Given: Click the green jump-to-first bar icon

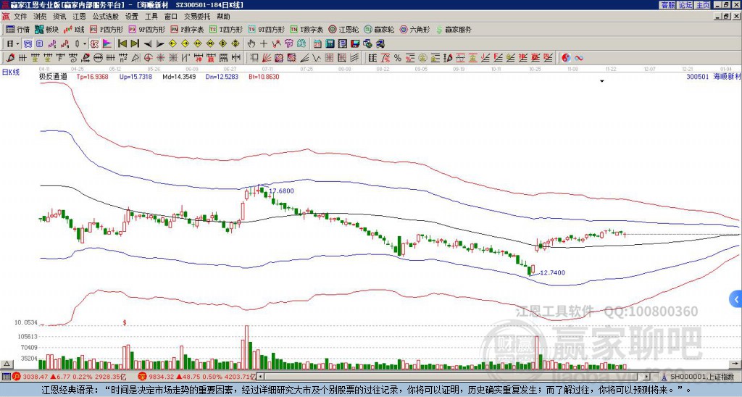Looking at the screenshot, I should (122, 44).
